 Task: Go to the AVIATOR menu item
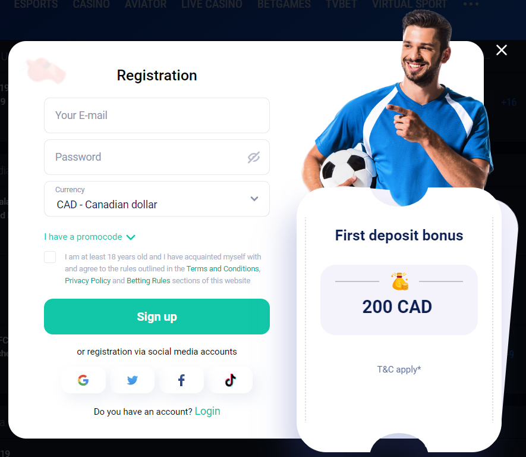(x=146, y=4)
